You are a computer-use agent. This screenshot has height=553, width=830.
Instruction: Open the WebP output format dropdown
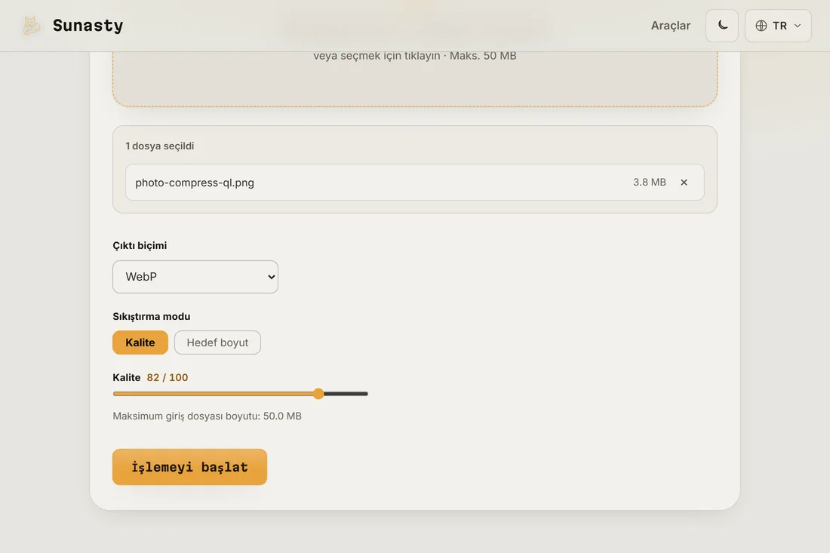tap(195, 277)
